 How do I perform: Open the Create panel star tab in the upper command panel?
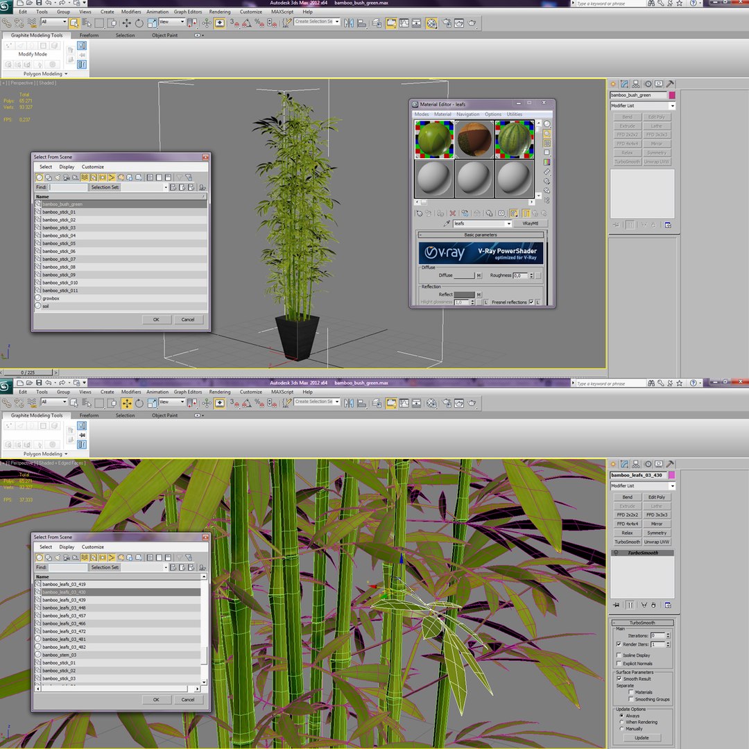[613, 84]
